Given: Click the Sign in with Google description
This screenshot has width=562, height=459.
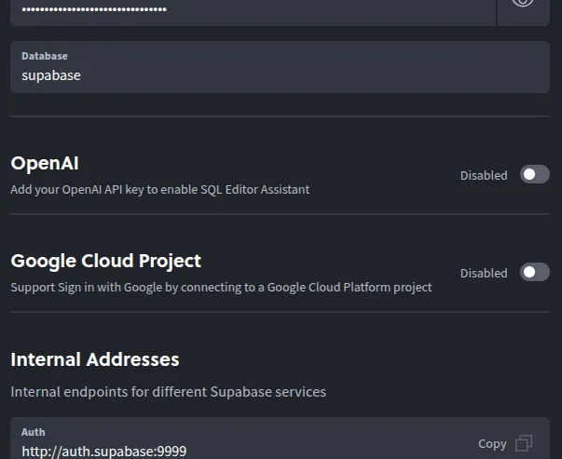Looking at the screenshot, I should (x=221, y=287).
